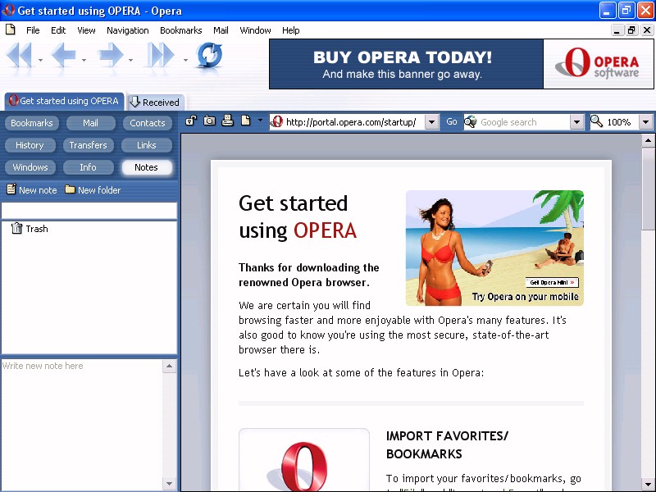Screen dimensions: 656x492
Task: Open the View menu
Action: coord(86,30)
